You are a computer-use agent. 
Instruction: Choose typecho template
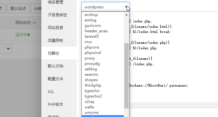(103, 91)
